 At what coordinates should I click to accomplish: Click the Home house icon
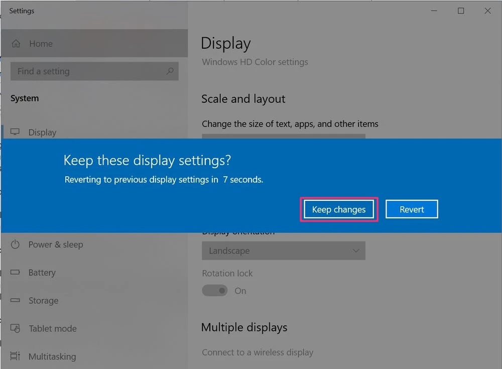click(x=16, y=44)
